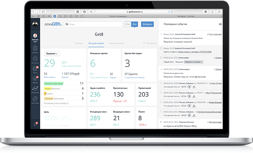
Task: Select the Сегодня period tab
Action: 78,43
